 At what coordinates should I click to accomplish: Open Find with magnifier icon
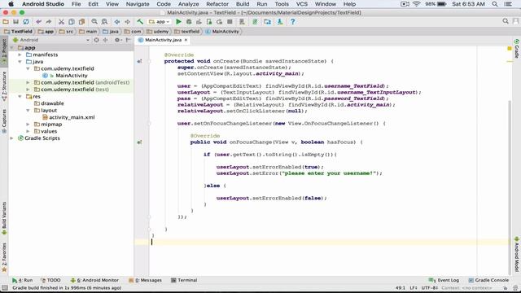[x=94, y=22]
